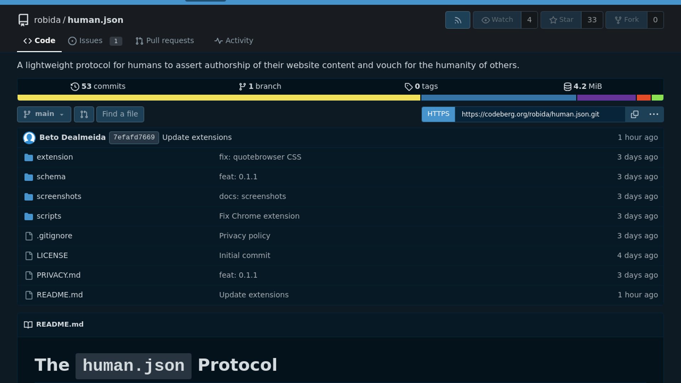Image resolution: width=681 pixels, height=383 pixels.
Task: Open commit hash 7efafd7669
Action: [134, 138]
